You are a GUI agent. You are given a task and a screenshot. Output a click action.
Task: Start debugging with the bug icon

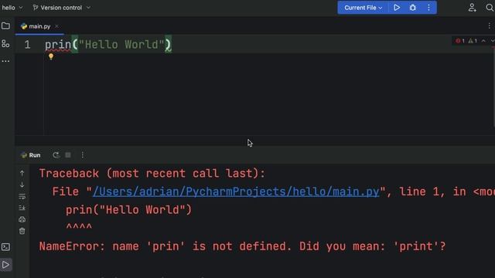(x=412, y=8)
